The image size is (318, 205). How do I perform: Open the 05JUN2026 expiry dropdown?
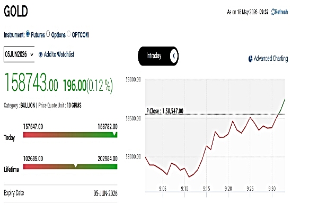point(19,54)
